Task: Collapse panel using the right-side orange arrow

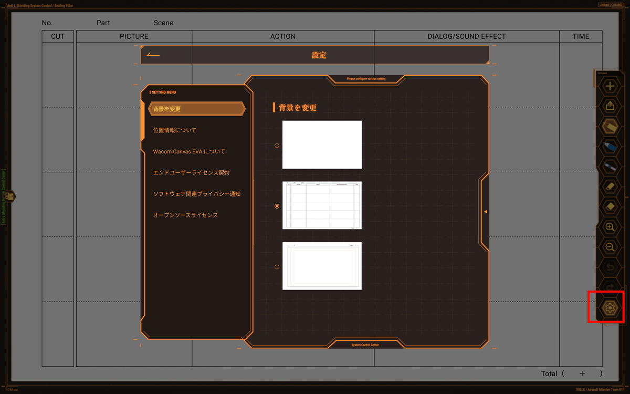Action: point(485,212)
